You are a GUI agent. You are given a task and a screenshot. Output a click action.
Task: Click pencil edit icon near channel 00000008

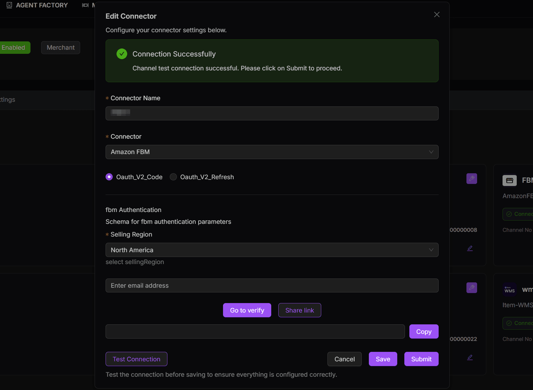[x=470, y=248]
